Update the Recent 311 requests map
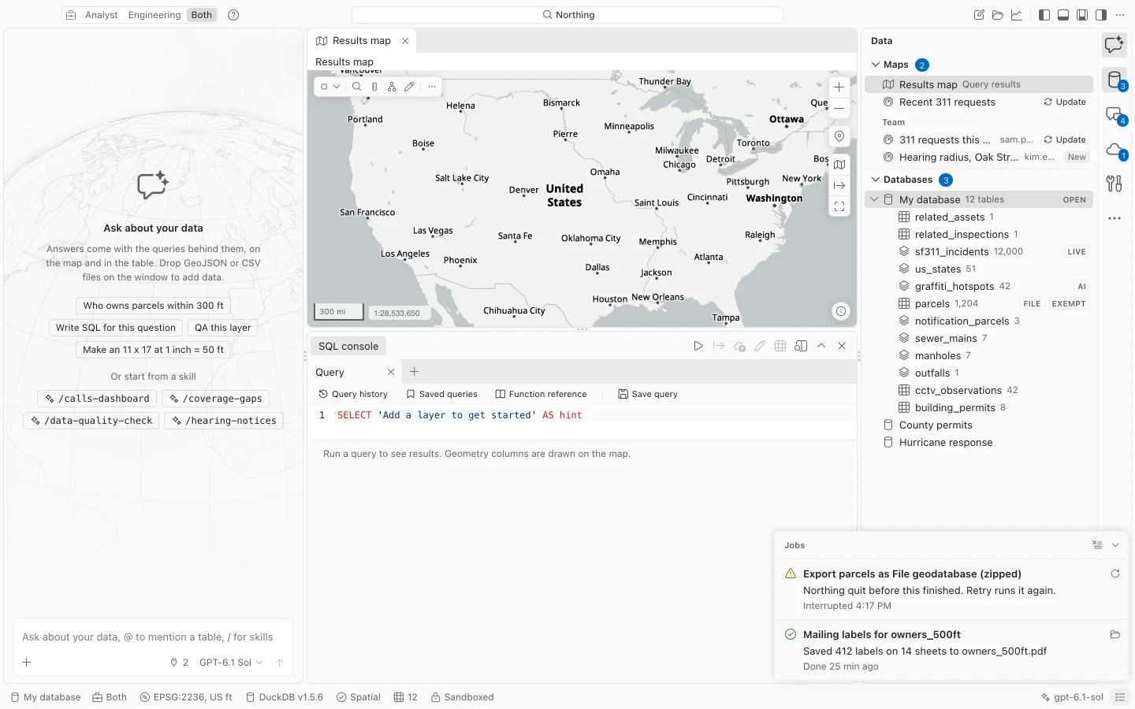The image size is (1135, 709). (1065, 102)
